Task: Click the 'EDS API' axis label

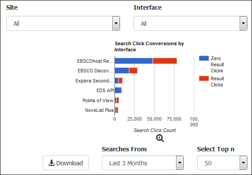Action: 105,90
